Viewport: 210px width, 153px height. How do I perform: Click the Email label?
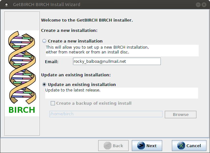coord(52,62)
